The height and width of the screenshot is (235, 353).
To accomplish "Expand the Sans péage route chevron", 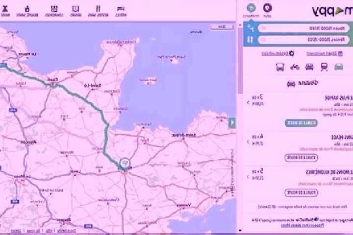I will pos(248,142).
